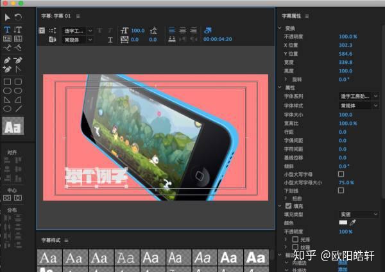Screen dimensions: 385x272
Task: Expand the 旋转 rotation row
Action: point(286,79)
